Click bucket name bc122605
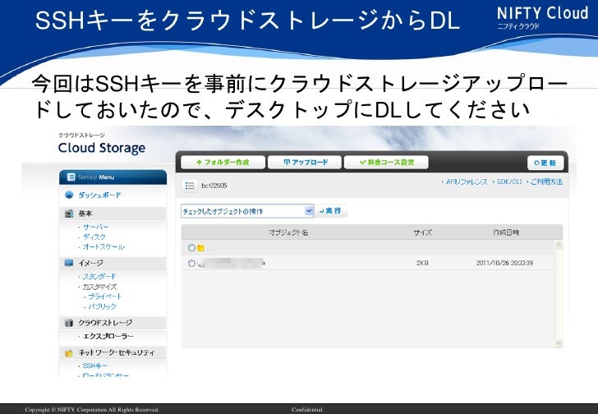The image size is (598, 414). coord(214,186)
